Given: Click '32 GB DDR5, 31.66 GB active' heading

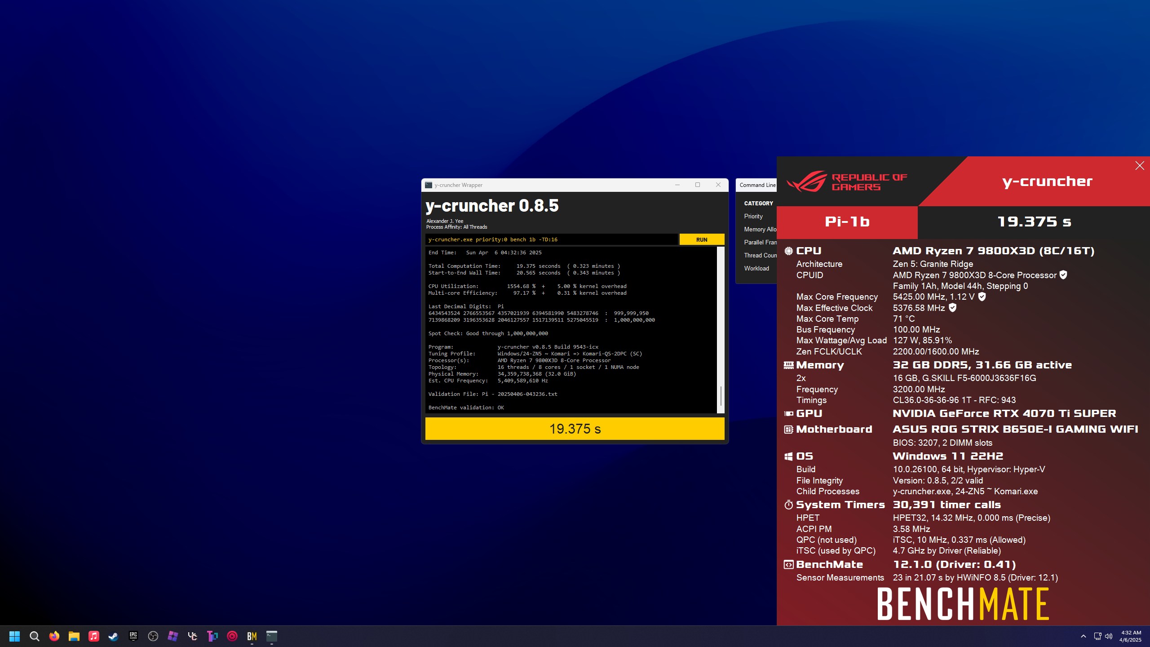Looking at the screenshot, I should click(982, 365).
